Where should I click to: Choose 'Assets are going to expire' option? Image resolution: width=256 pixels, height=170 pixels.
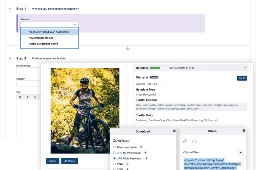(x=43, y=44)
